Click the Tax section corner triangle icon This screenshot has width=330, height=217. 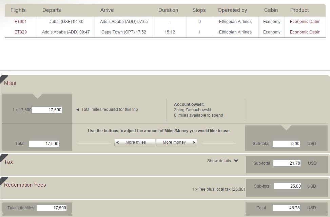4,157
